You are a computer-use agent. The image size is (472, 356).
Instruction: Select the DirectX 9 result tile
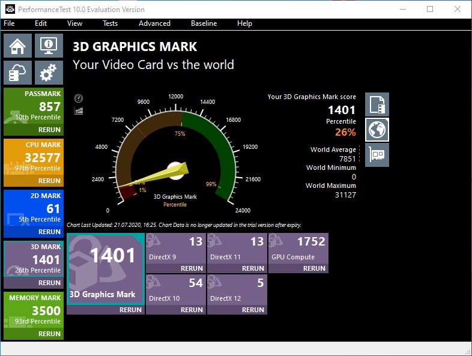[x=176, y=249]
